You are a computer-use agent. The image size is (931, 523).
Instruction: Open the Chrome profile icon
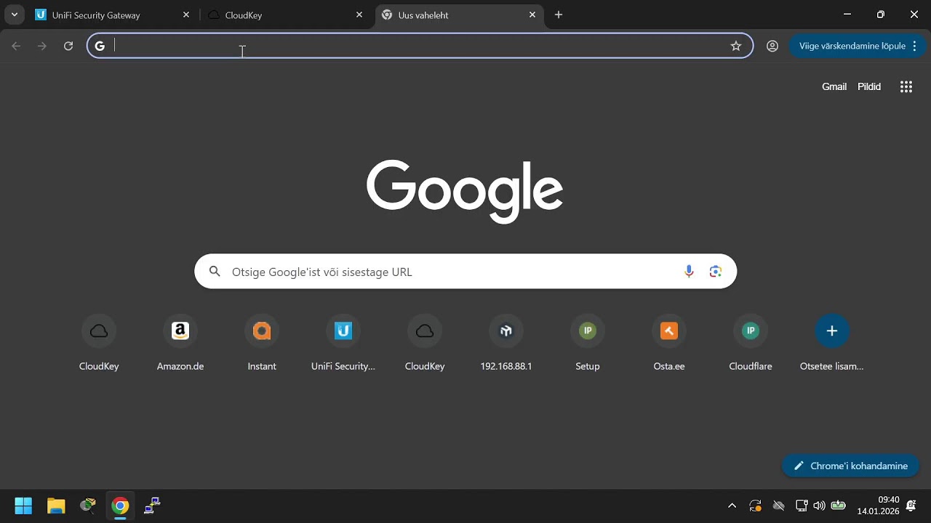click(x=772, y=46)
